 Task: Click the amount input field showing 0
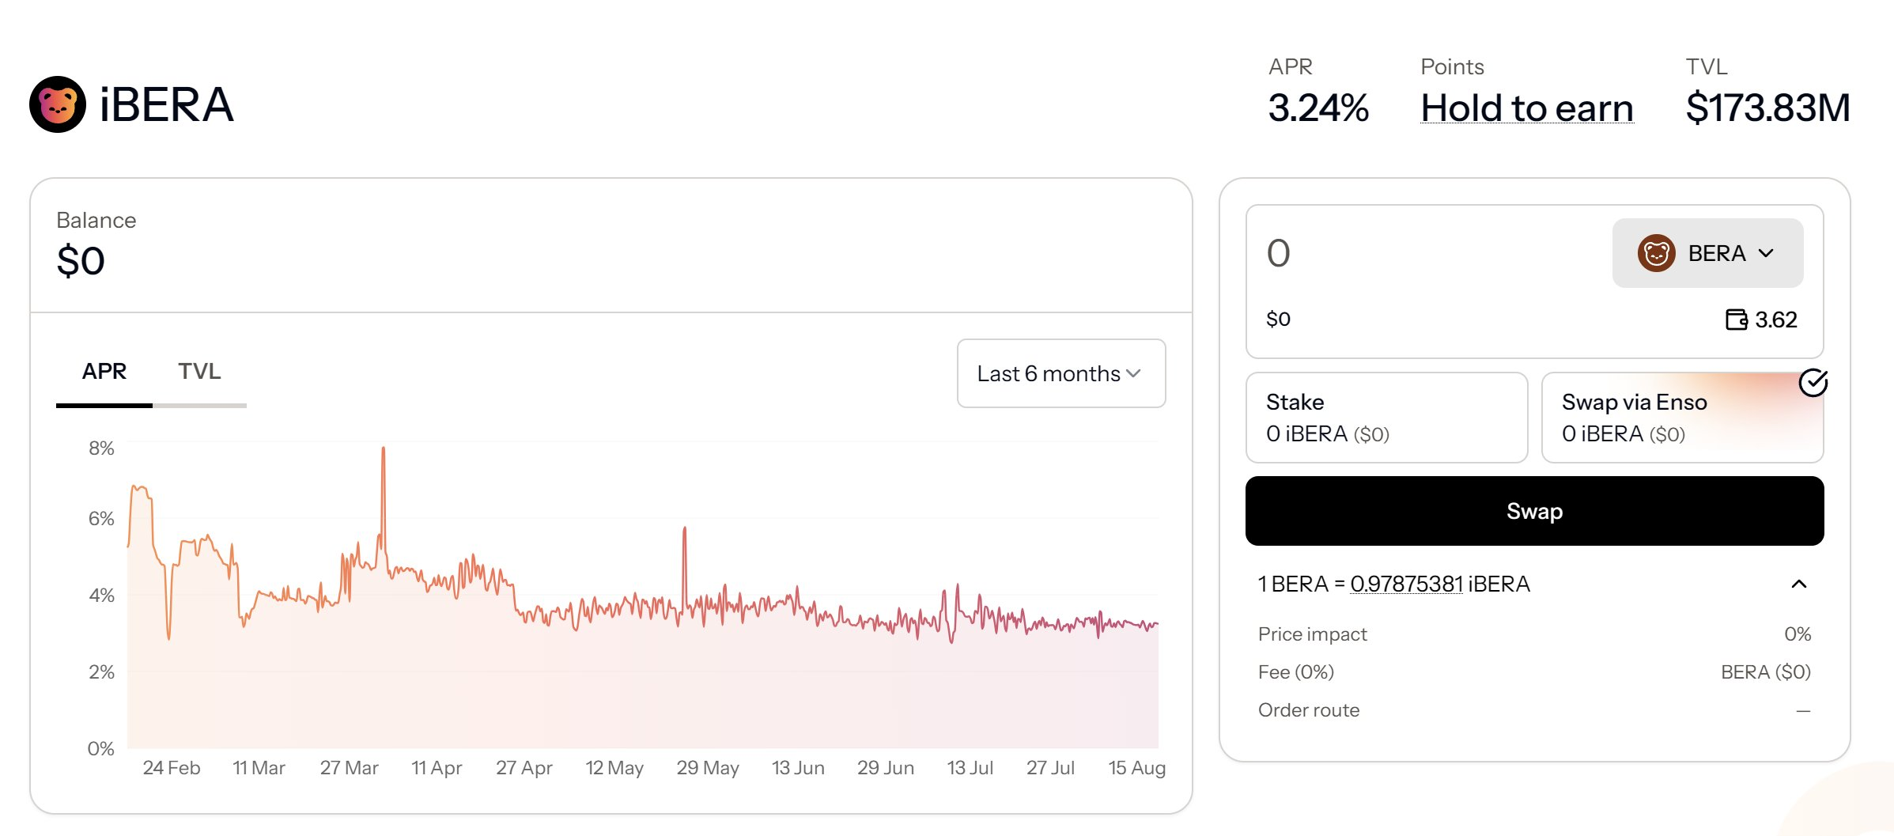[1423, 253]
